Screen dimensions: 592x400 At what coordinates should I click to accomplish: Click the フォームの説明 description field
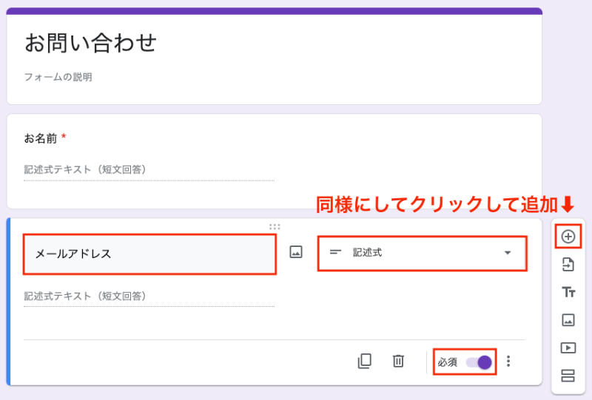[x=58, y=77]
